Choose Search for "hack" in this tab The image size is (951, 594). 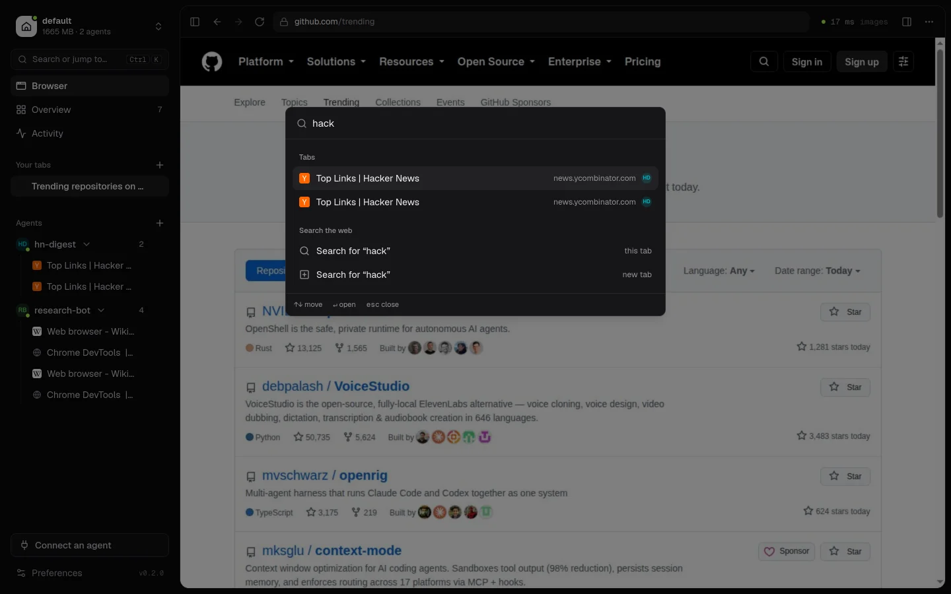click(475, 251)
